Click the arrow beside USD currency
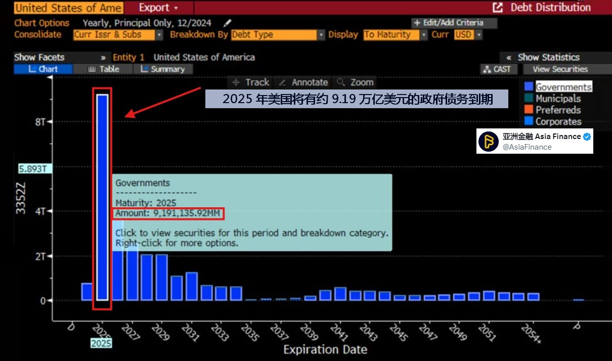Image resolution: width=612 pixels, height=361 pixels. (x=478, y=35)
